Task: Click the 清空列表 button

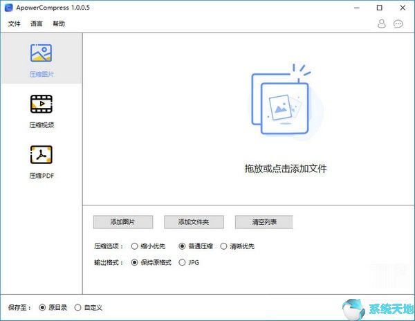Action: [x=264, y=222]
